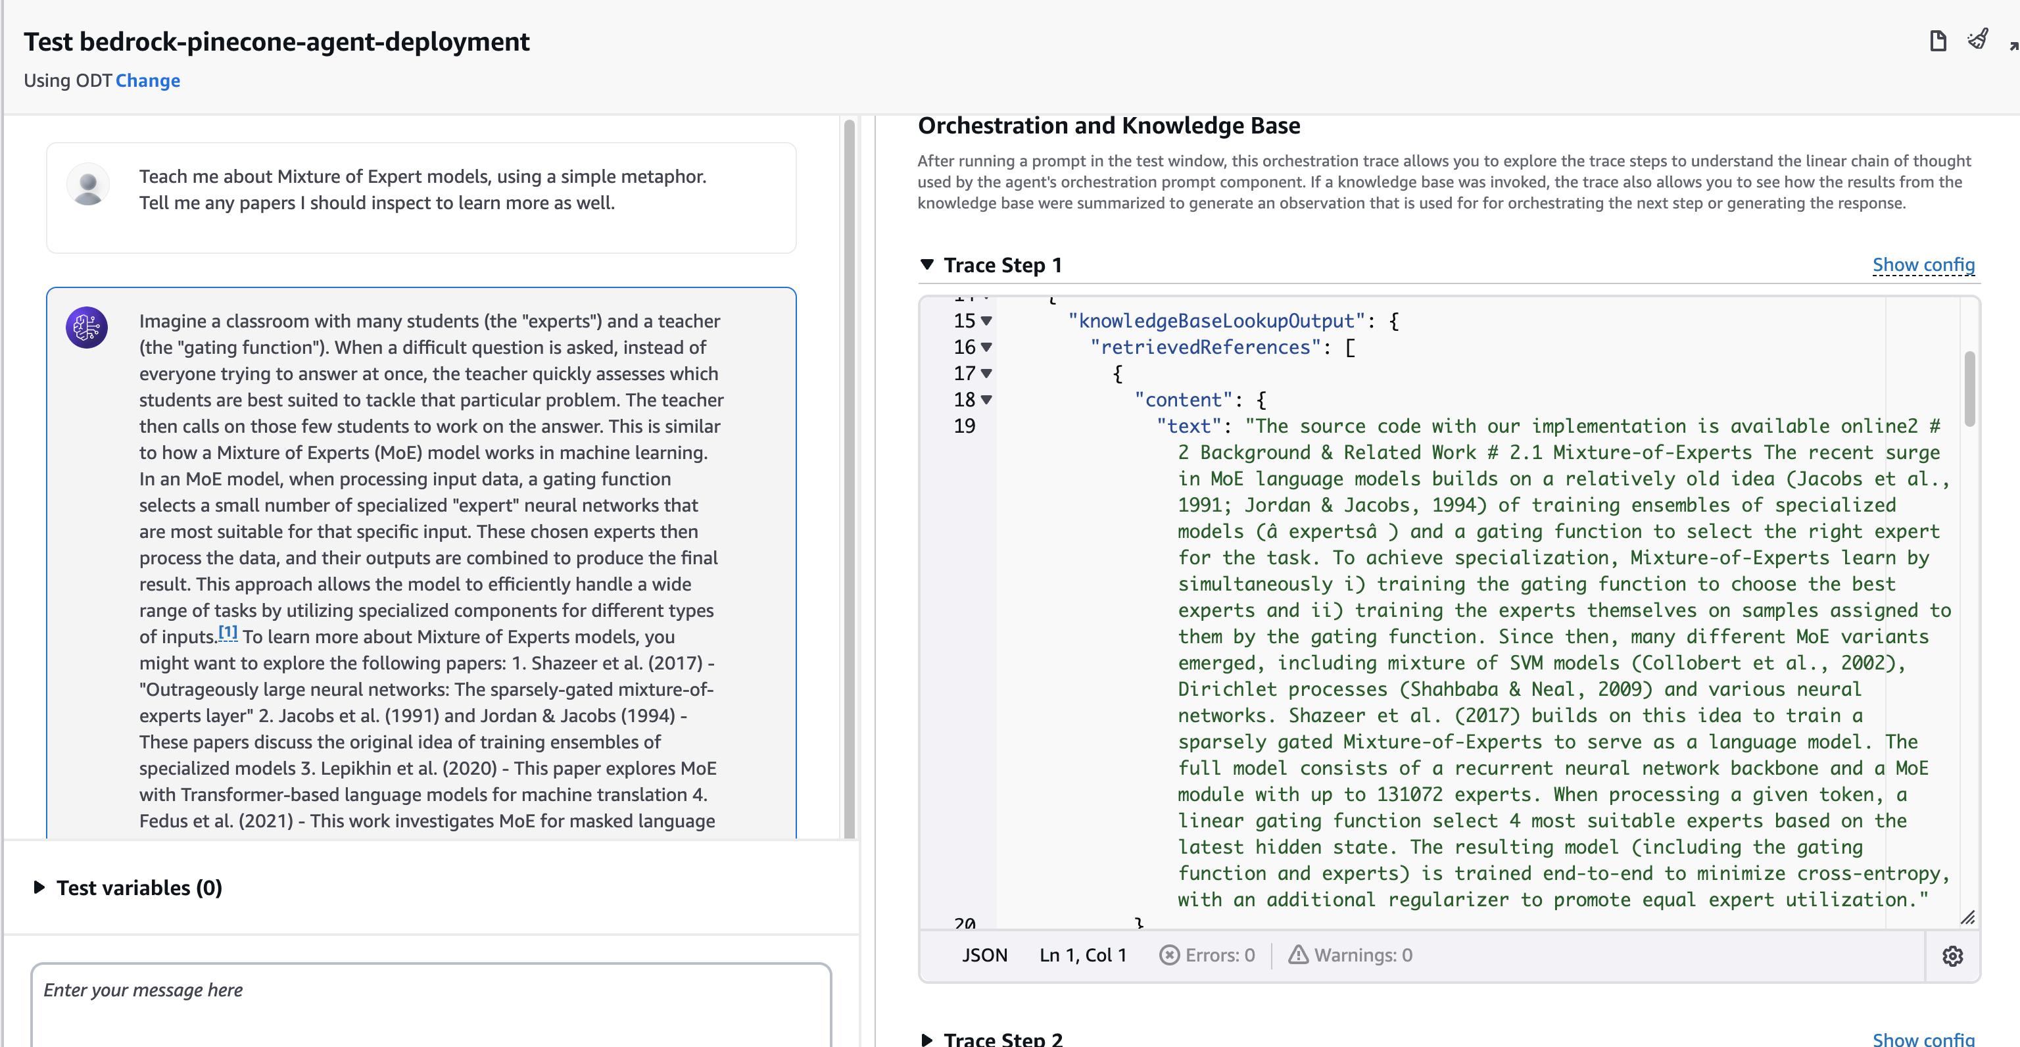Fold JSON line 15 knowledgeBaseLookupOutput
The width and height of the screenshot is (2020, 1047).
coord(986,321)
